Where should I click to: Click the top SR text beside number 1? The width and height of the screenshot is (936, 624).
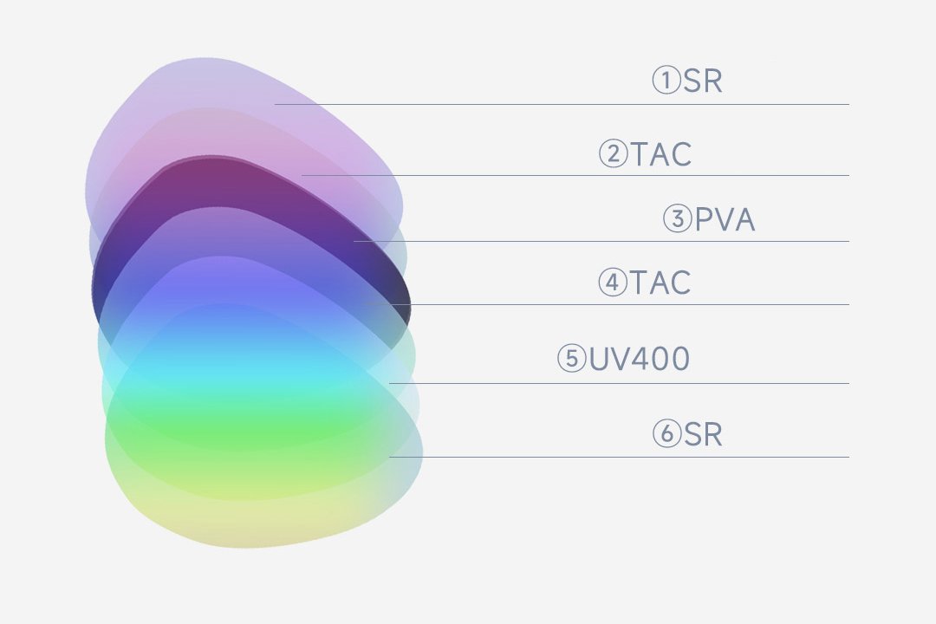[702, 81]
